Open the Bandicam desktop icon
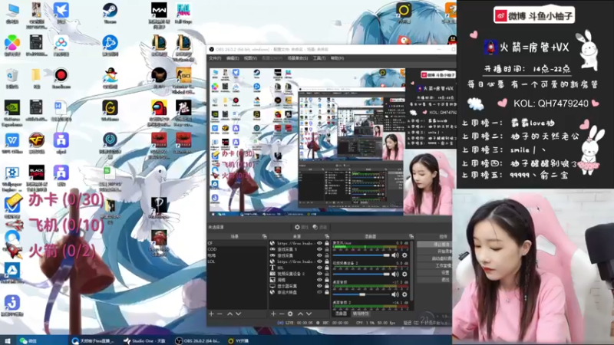This screenshot has width=614, height=345. pyautogui.click(x=61, y=78)
